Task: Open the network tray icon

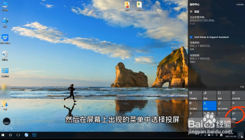Action: point(205,135)
